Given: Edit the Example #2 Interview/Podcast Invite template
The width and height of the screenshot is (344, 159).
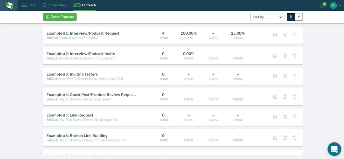Looking at the screenshot, I should click(x=275, y=56).
